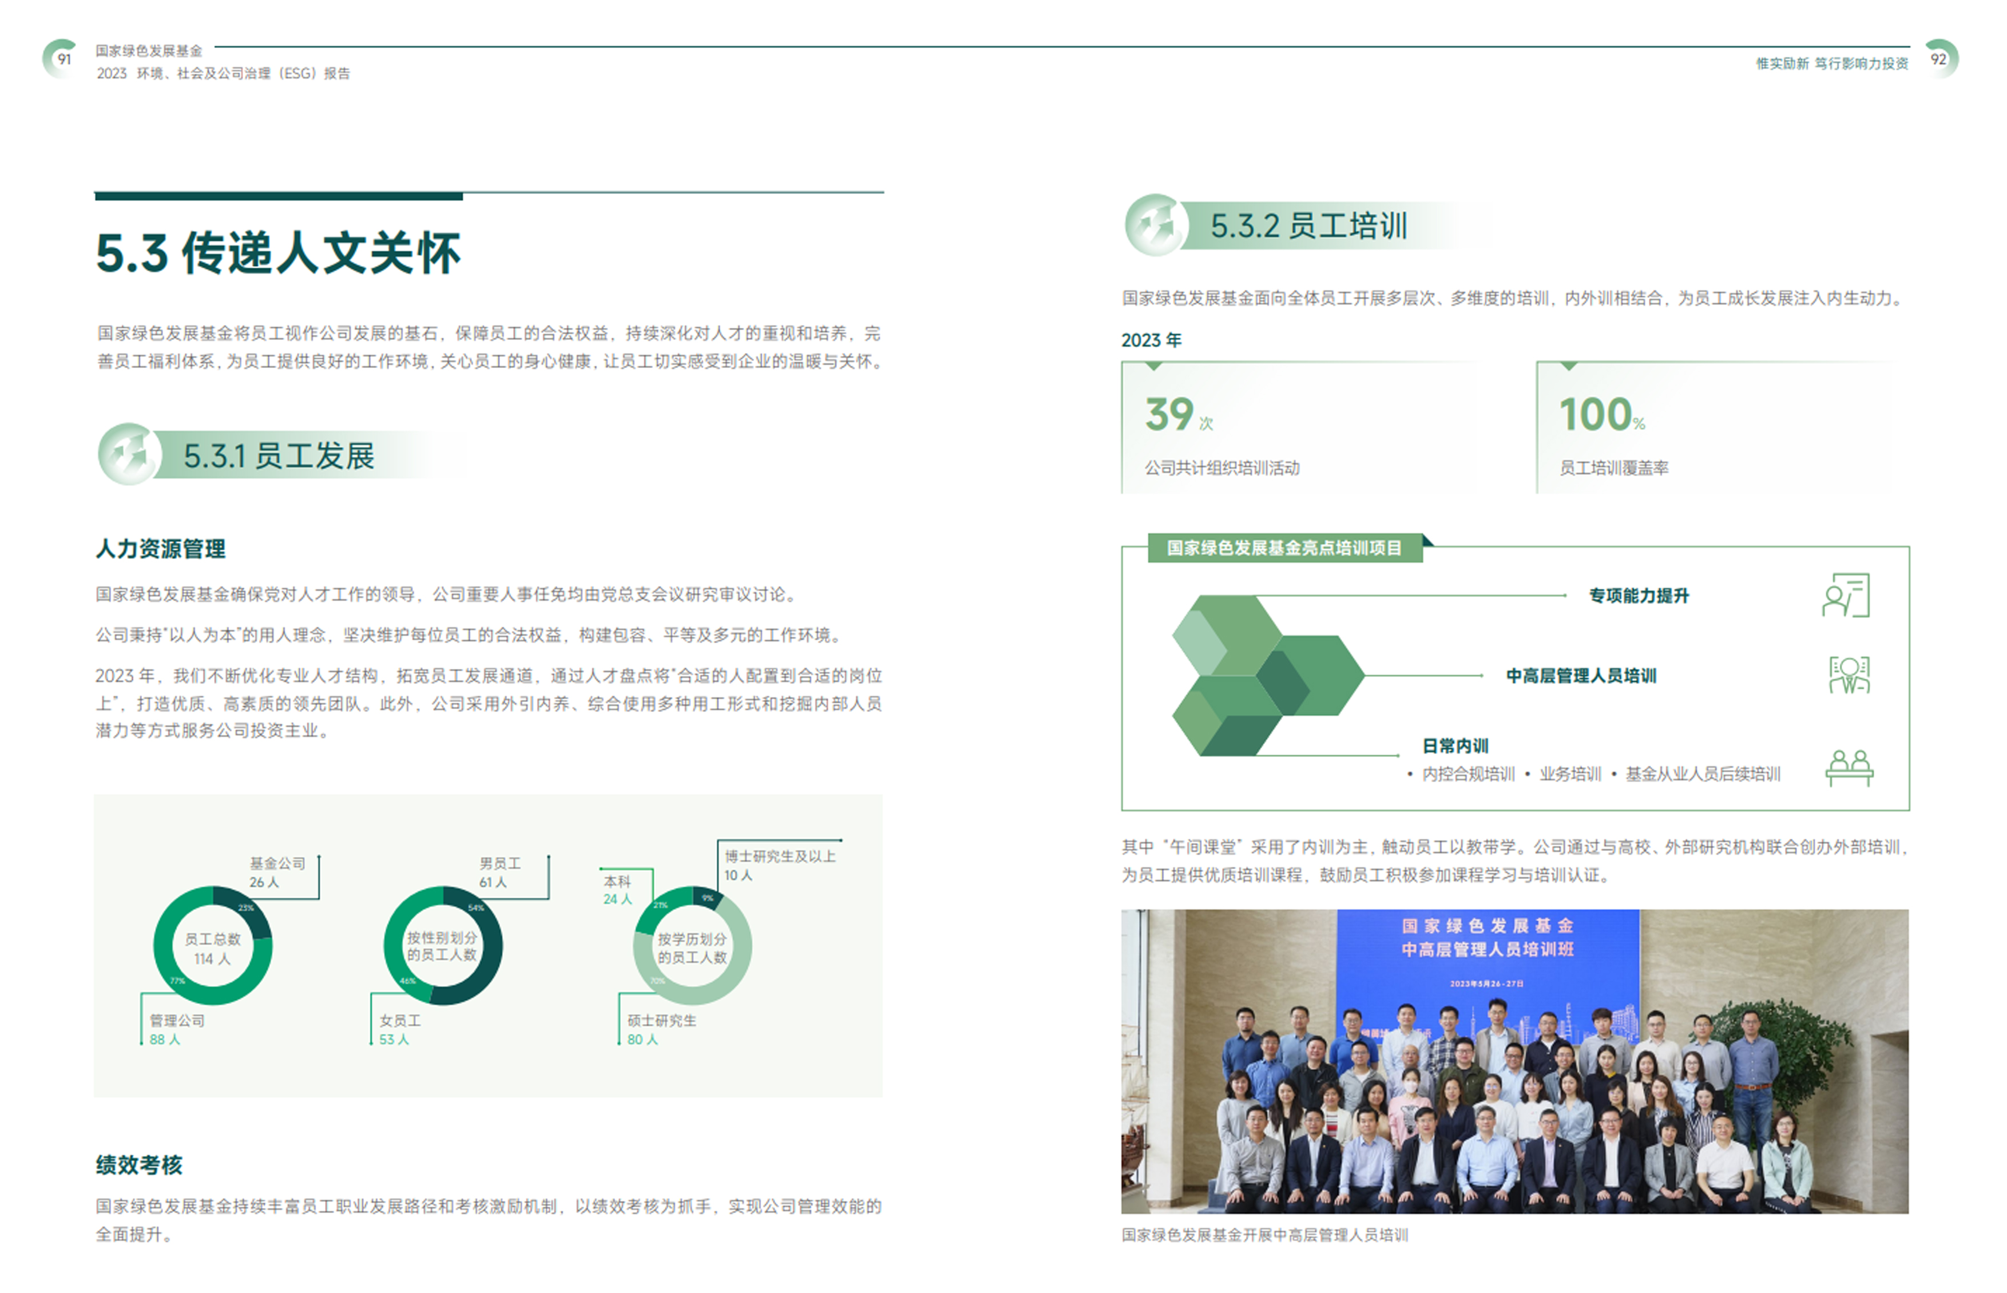Click the 人力资源管理 subheading
Image resolution: width=2007 pixels, height=1293 pixels.
[x=160, y=548]
